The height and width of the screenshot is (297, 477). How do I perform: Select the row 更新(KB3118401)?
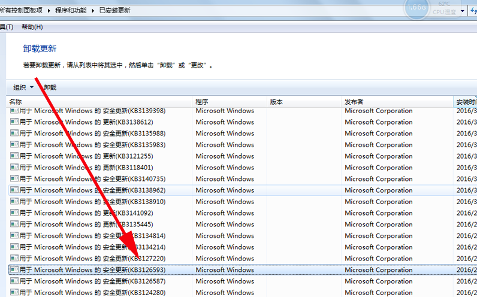(x=243, y=167)
